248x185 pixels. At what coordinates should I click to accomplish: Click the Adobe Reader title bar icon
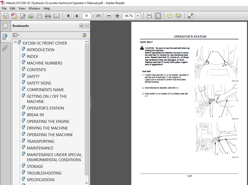pyautogui.click(x=3, y=3)
